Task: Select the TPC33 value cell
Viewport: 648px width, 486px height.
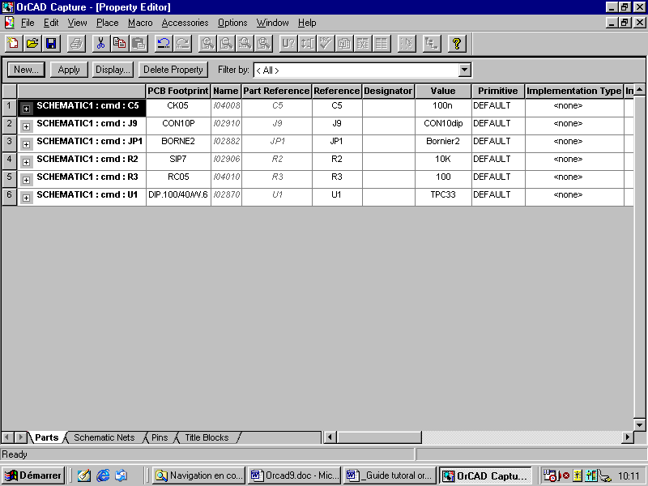Action: pos(443,197)
